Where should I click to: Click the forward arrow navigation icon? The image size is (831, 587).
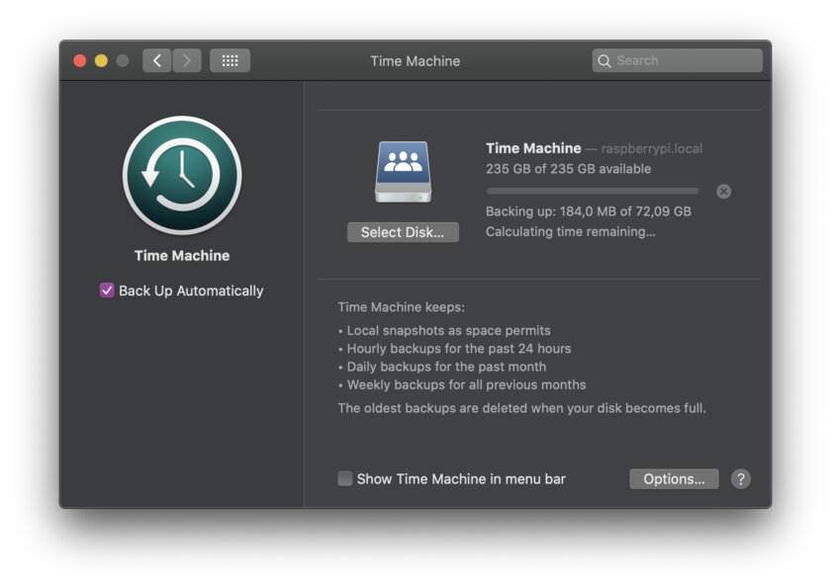(186, 60)
